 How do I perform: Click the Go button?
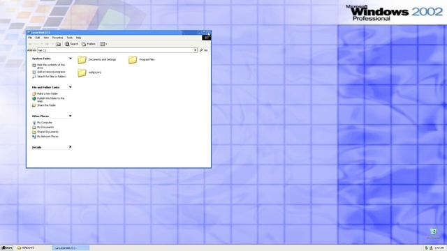click(x=203, y=50)
